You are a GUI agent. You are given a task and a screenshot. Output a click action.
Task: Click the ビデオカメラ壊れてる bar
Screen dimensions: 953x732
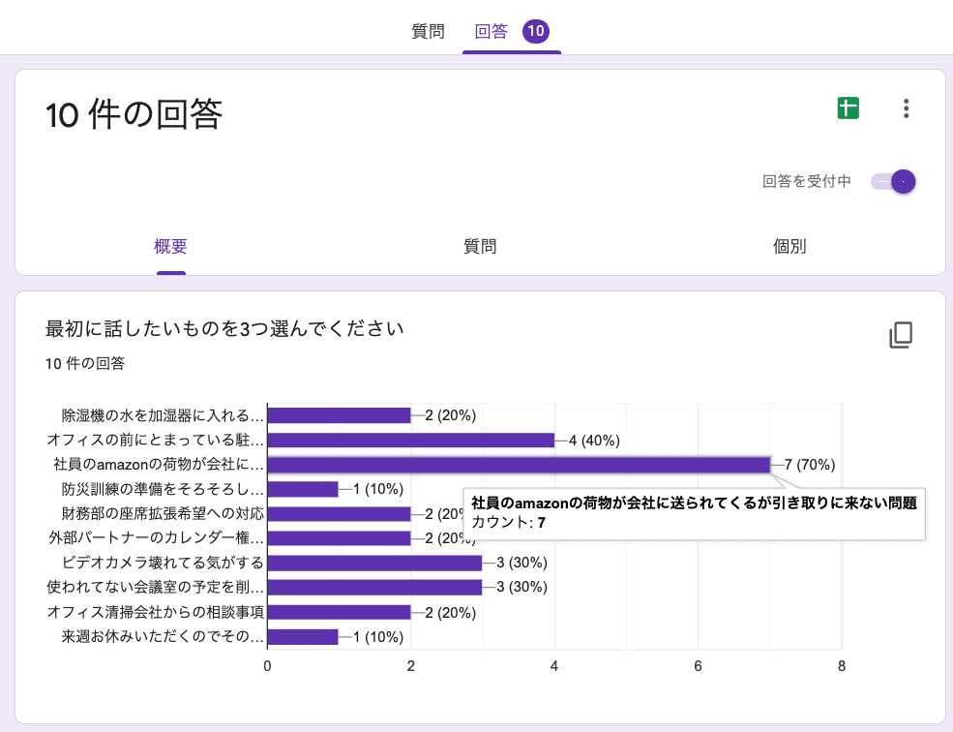coord(374,563)
